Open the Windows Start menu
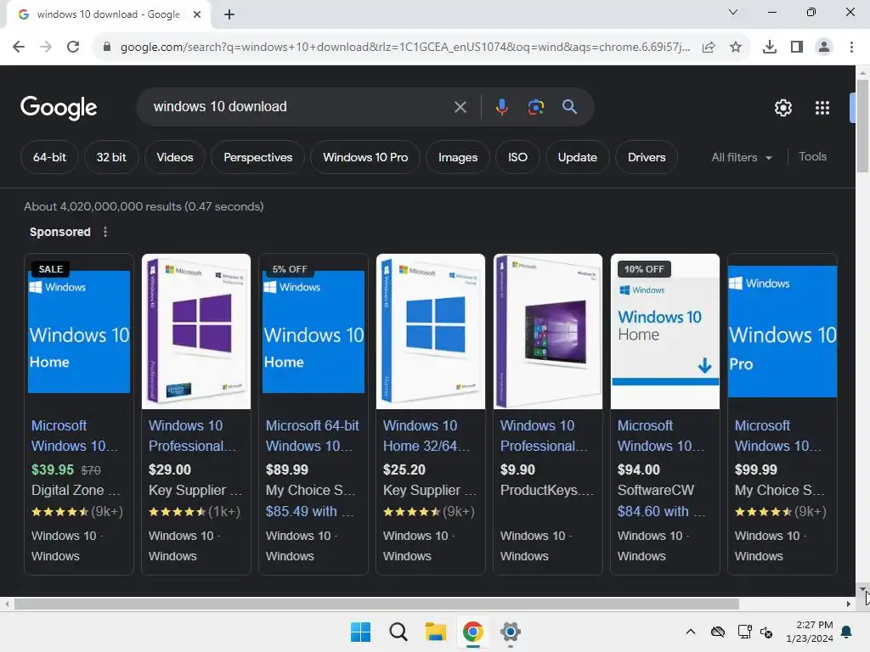Image resolution: width=870 pixels, height=652 pixels. [360, 632]
